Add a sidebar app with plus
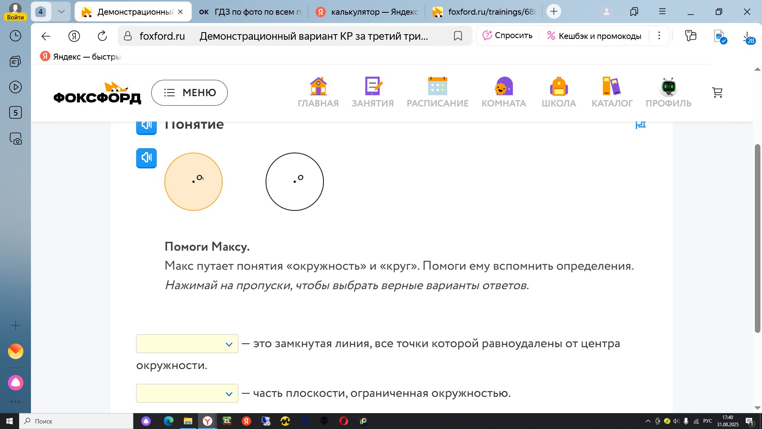 click(x=15, y=325)
